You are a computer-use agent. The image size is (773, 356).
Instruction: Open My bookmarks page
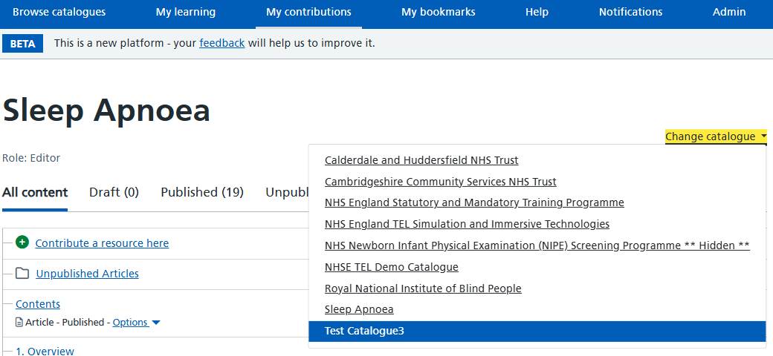pos(439,13)
